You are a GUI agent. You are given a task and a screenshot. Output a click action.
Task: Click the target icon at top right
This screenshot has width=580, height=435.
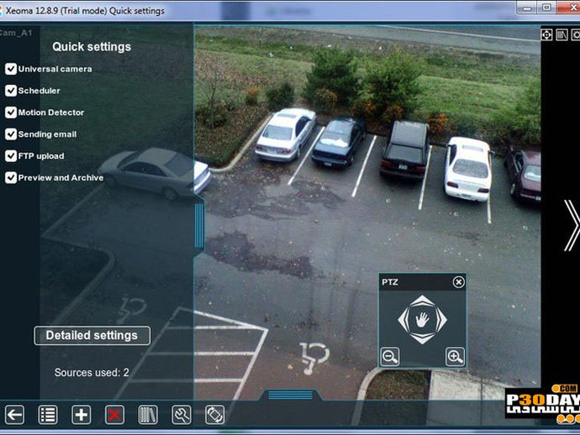click(546, 34)
